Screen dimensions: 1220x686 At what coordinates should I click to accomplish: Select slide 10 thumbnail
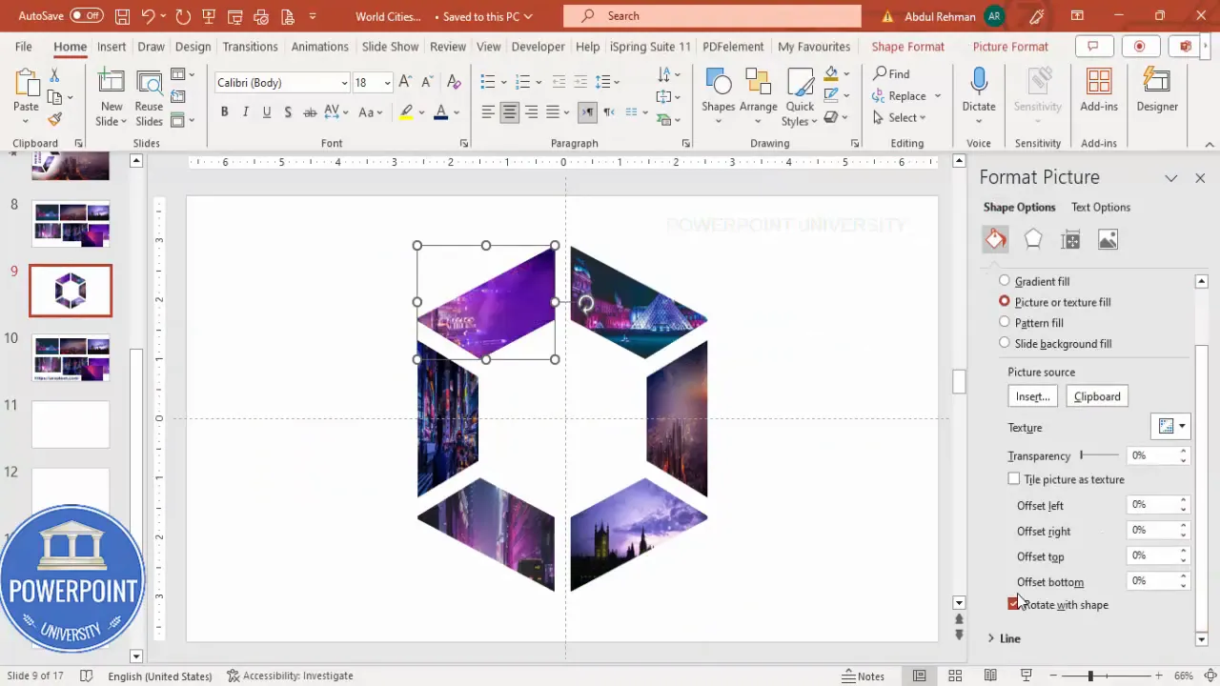(71, 357)
